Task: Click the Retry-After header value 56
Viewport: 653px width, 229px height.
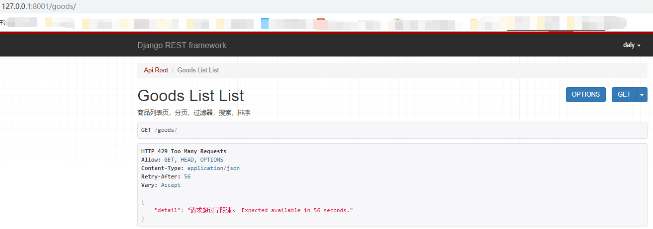Action: [x=187, y=176]
